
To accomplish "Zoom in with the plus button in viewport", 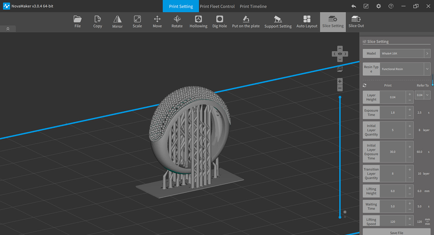I will coord(340,81).
